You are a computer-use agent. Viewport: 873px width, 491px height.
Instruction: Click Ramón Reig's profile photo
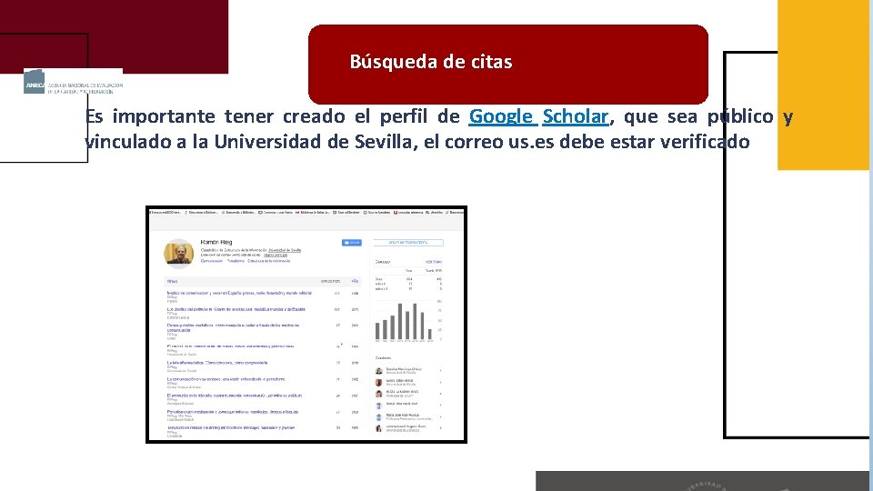point(179,254)
